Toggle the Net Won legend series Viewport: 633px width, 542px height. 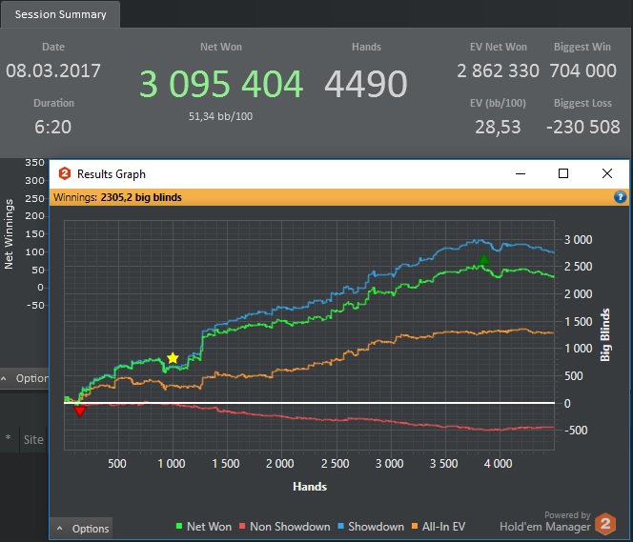point(204,526)
